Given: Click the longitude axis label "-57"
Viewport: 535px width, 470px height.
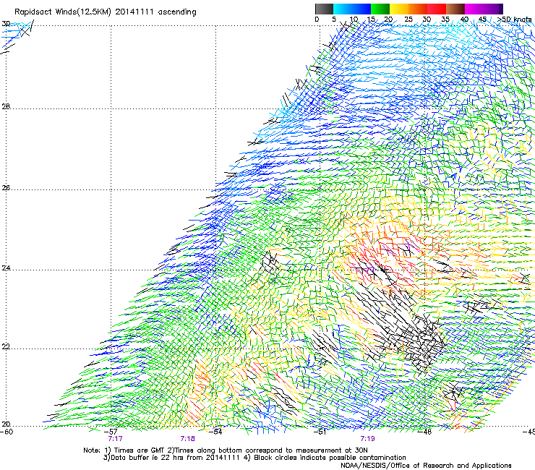Looking at the screenshot, I should pyautogui.click(x=111, y=432).
